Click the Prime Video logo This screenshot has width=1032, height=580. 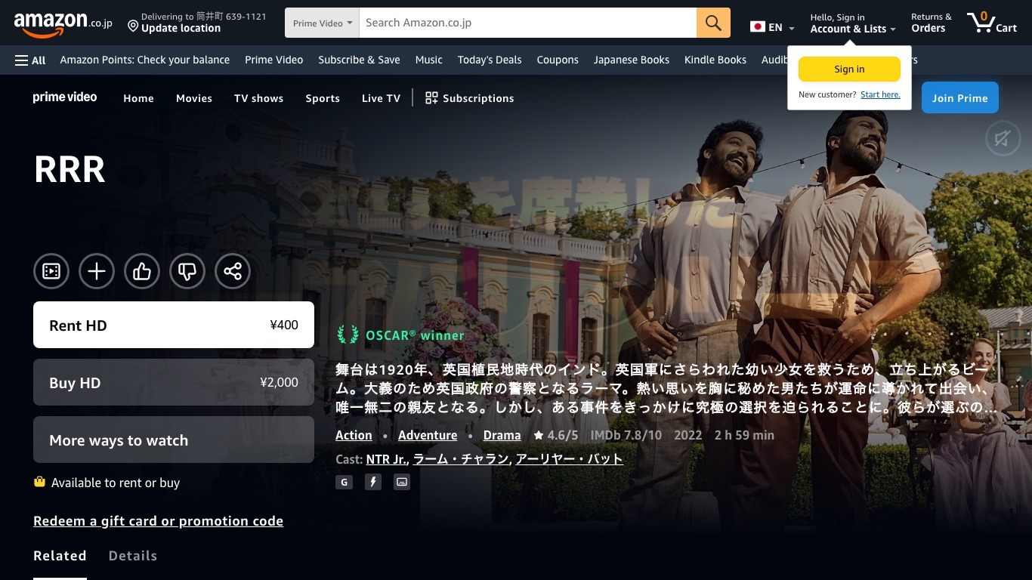click(65, 97)
